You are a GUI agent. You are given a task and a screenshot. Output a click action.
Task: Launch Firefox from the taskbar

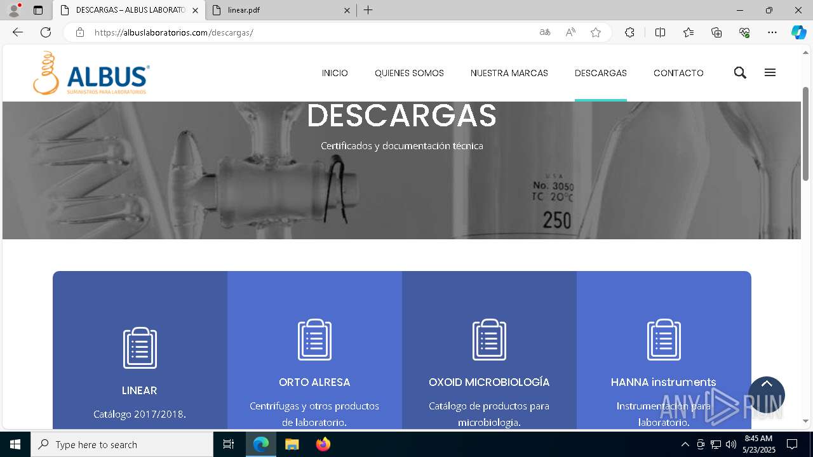[323, 444]
